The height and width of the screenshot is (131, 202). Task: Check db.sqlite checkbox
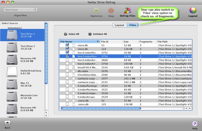[x=67, y=71]
